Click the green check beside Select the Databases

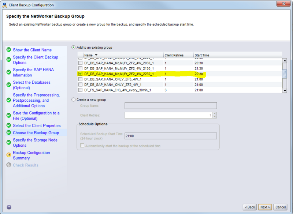point(9,85)
